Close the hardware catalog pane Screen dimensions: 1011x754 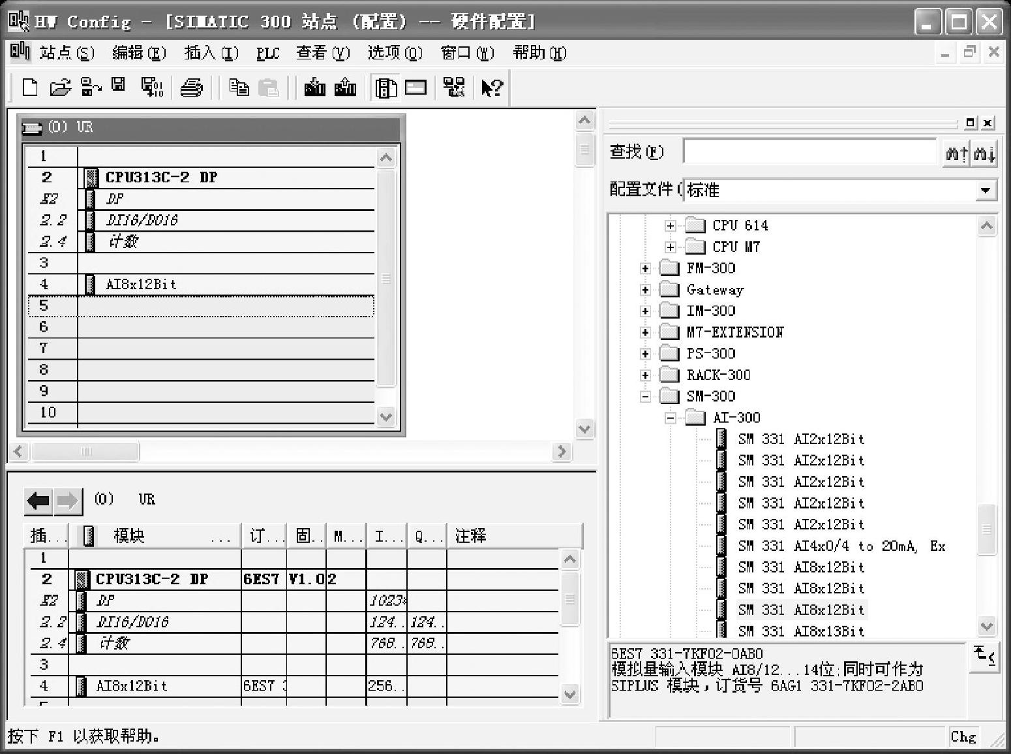tap(988, 123)
